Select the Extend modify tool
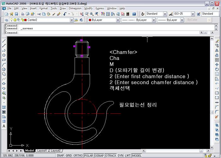221x158 pixels. point(217,88)
